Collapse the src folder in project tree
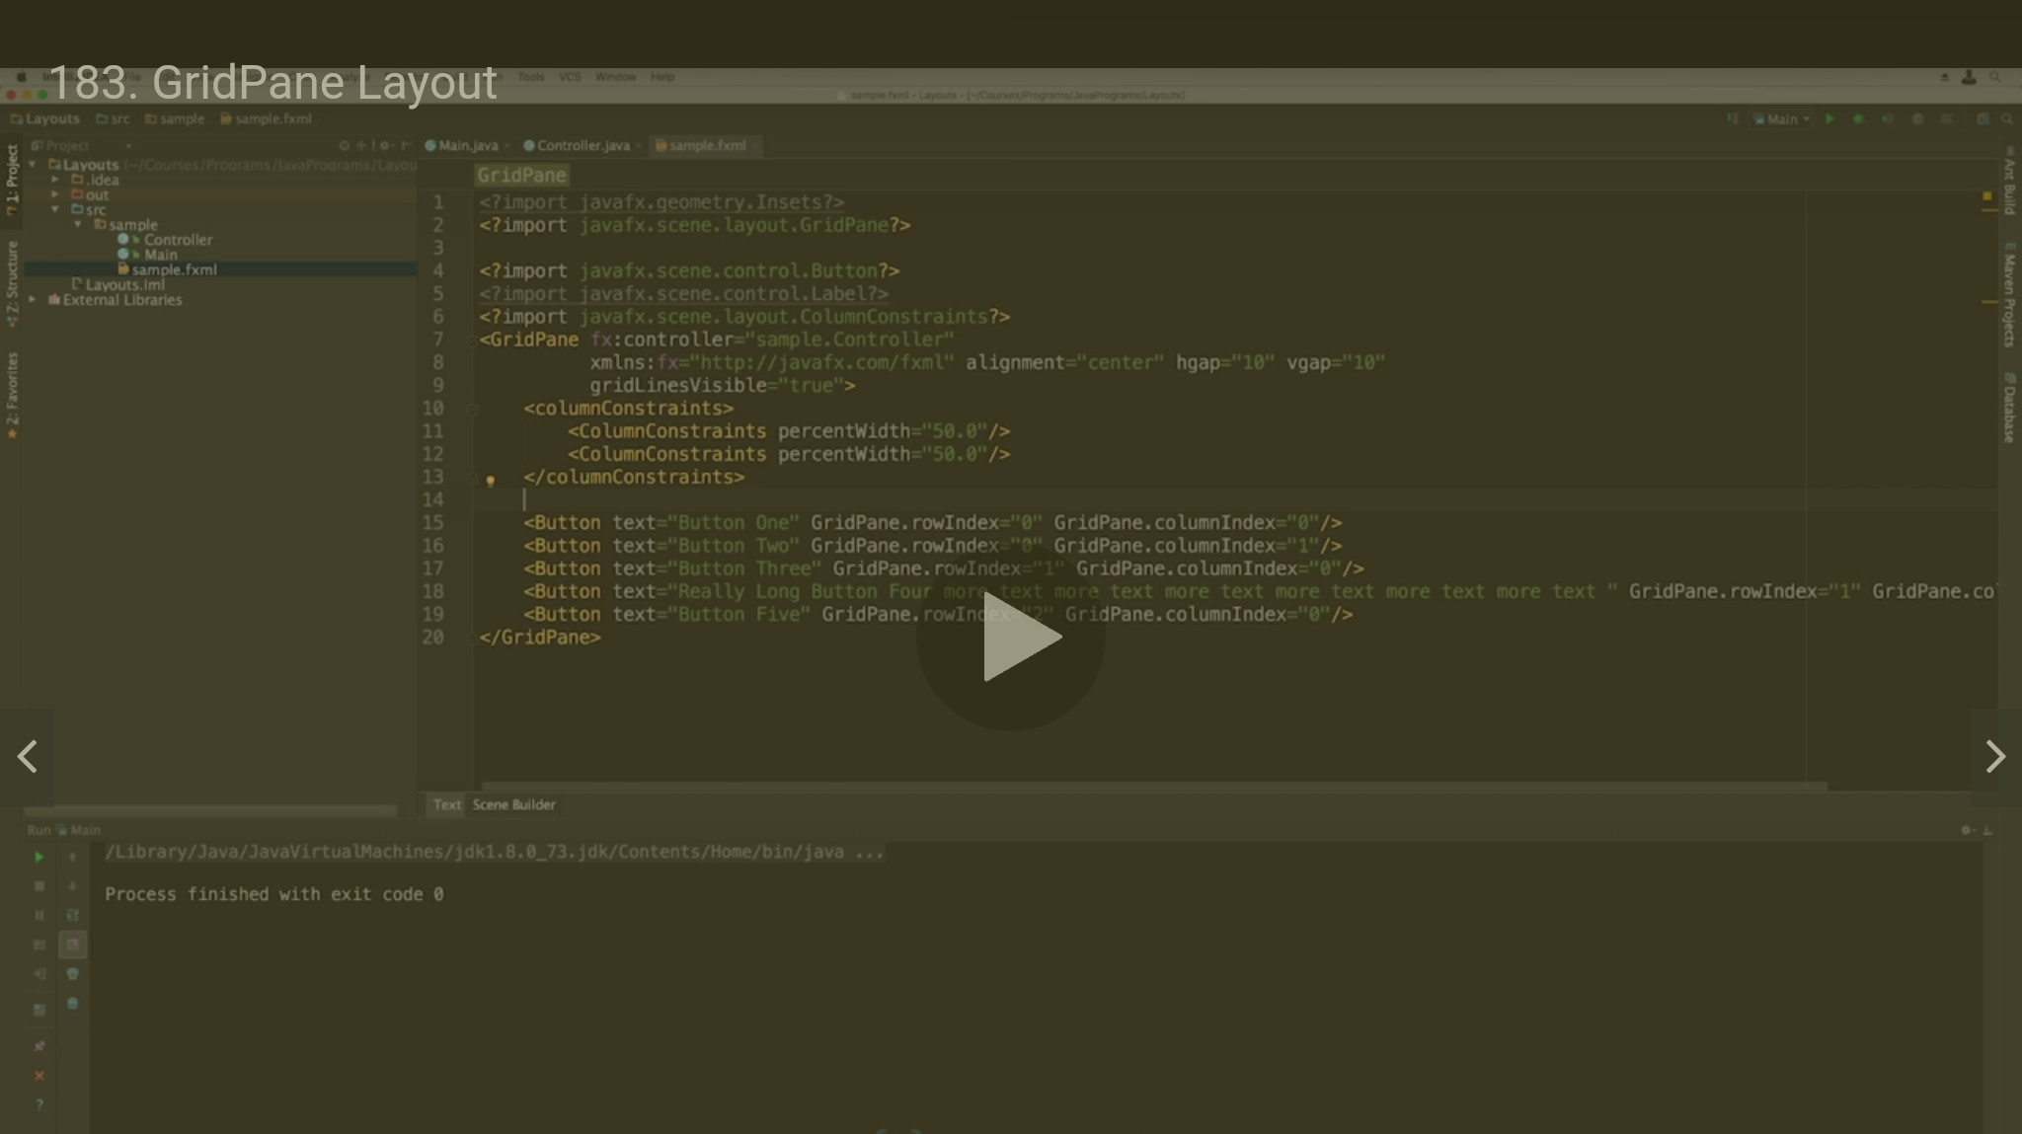Screen dimensions: 2022x1134 click(55, 209)
